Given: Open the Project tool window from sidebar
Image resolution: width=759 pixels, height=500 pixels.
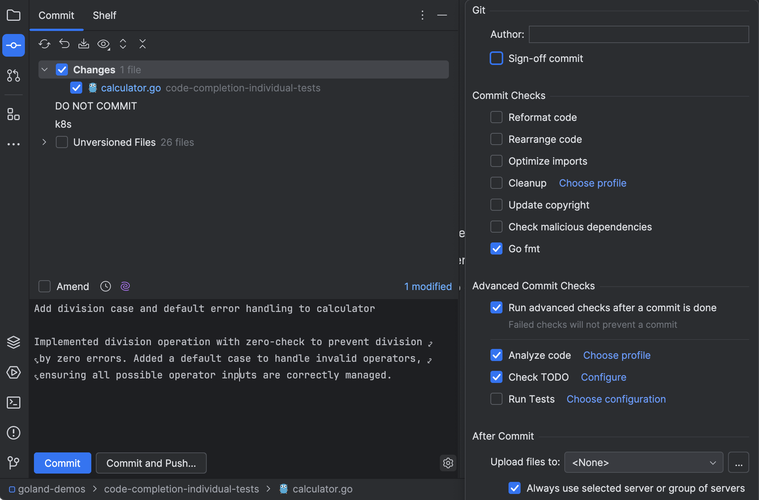Looking at the screenshot, I should (14, 15).
